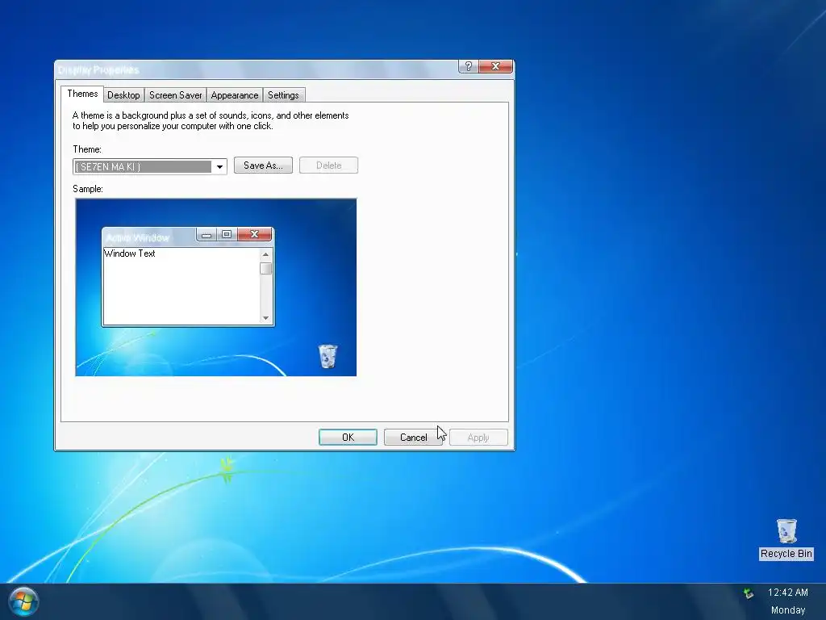Click the Help question mark button
This screenshot has width=826, height=620.
click(x=469, y=66)
